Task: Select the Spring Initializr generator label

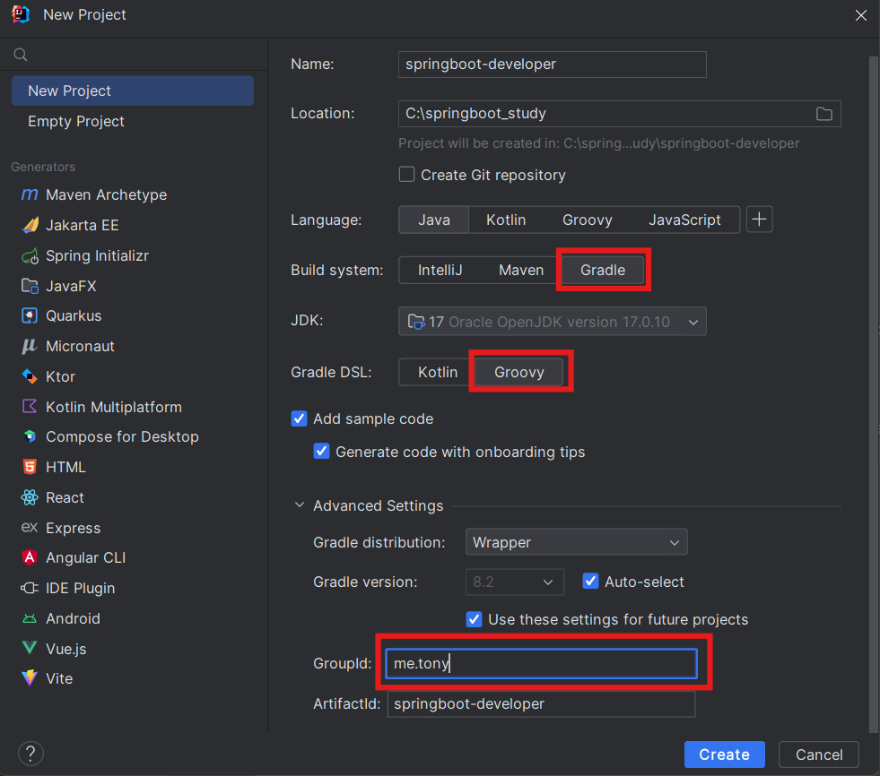Action: [97, 255]
